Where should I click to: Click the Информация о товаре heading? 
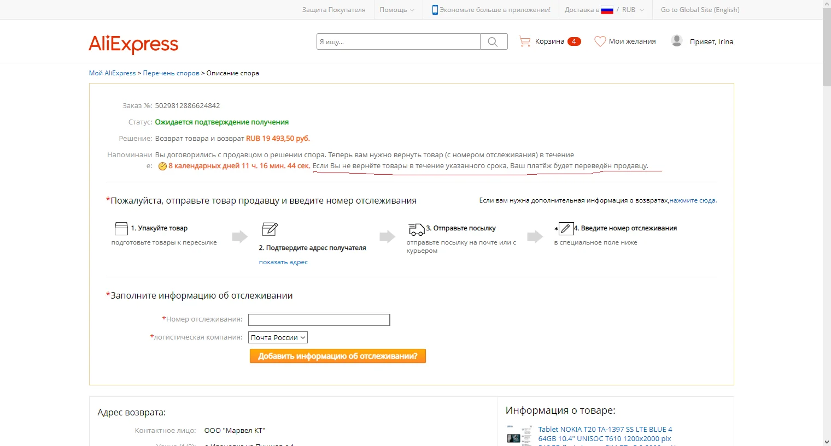[560, 411]
